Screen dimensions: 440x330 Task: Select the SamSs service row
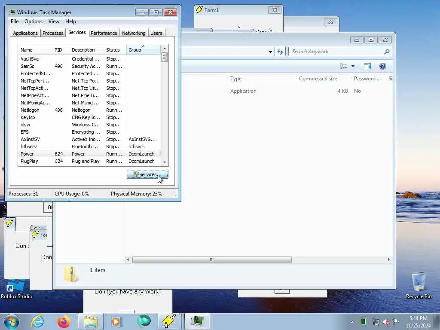(89, 66)
